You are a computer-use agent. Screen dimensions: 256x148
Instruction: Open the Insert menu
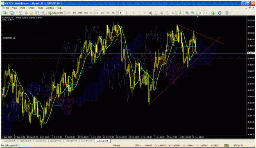[x=23, y=8]
